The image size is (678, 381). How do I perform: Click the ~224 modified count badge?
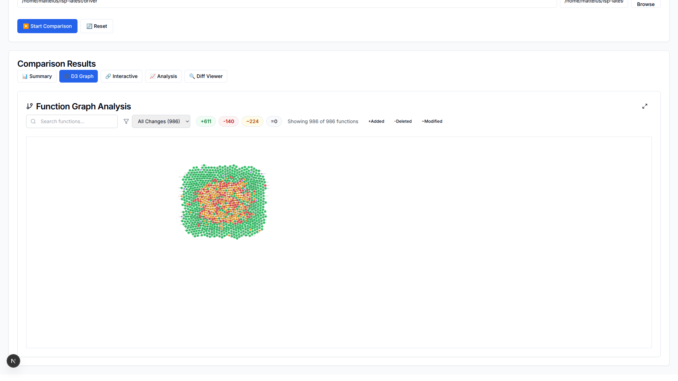point(252,121)
